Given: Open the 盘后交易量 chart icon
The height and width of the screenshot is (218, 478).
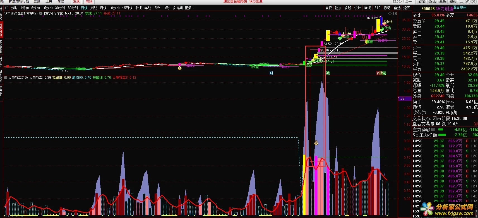Looking at the screenshot, I should pyautogui.click(x=475, y=124).
